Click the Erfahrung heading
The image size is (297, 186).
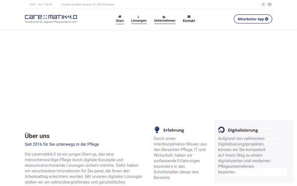174,130
